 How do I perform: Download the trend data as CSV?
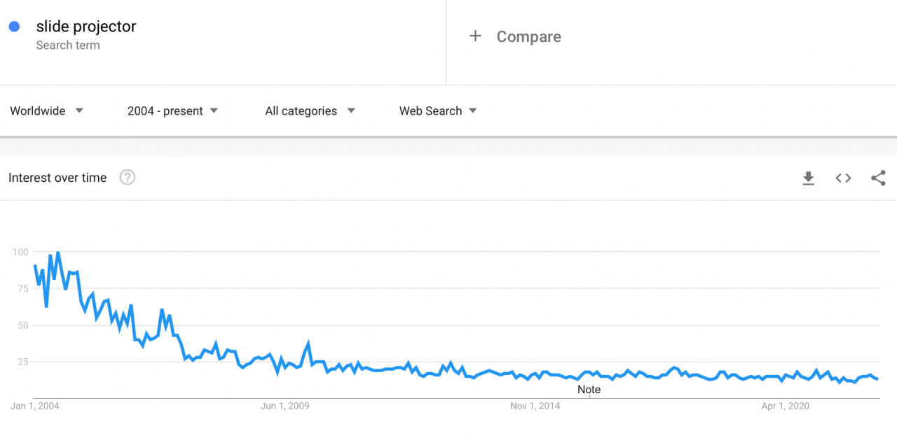[808, 178]
